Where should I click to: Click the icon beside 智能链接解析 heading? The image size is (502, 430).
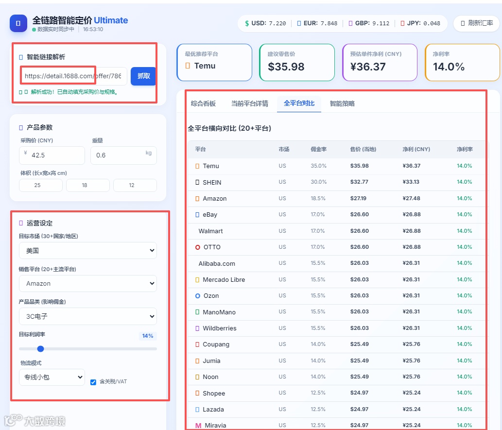click(x=21, y=57)
